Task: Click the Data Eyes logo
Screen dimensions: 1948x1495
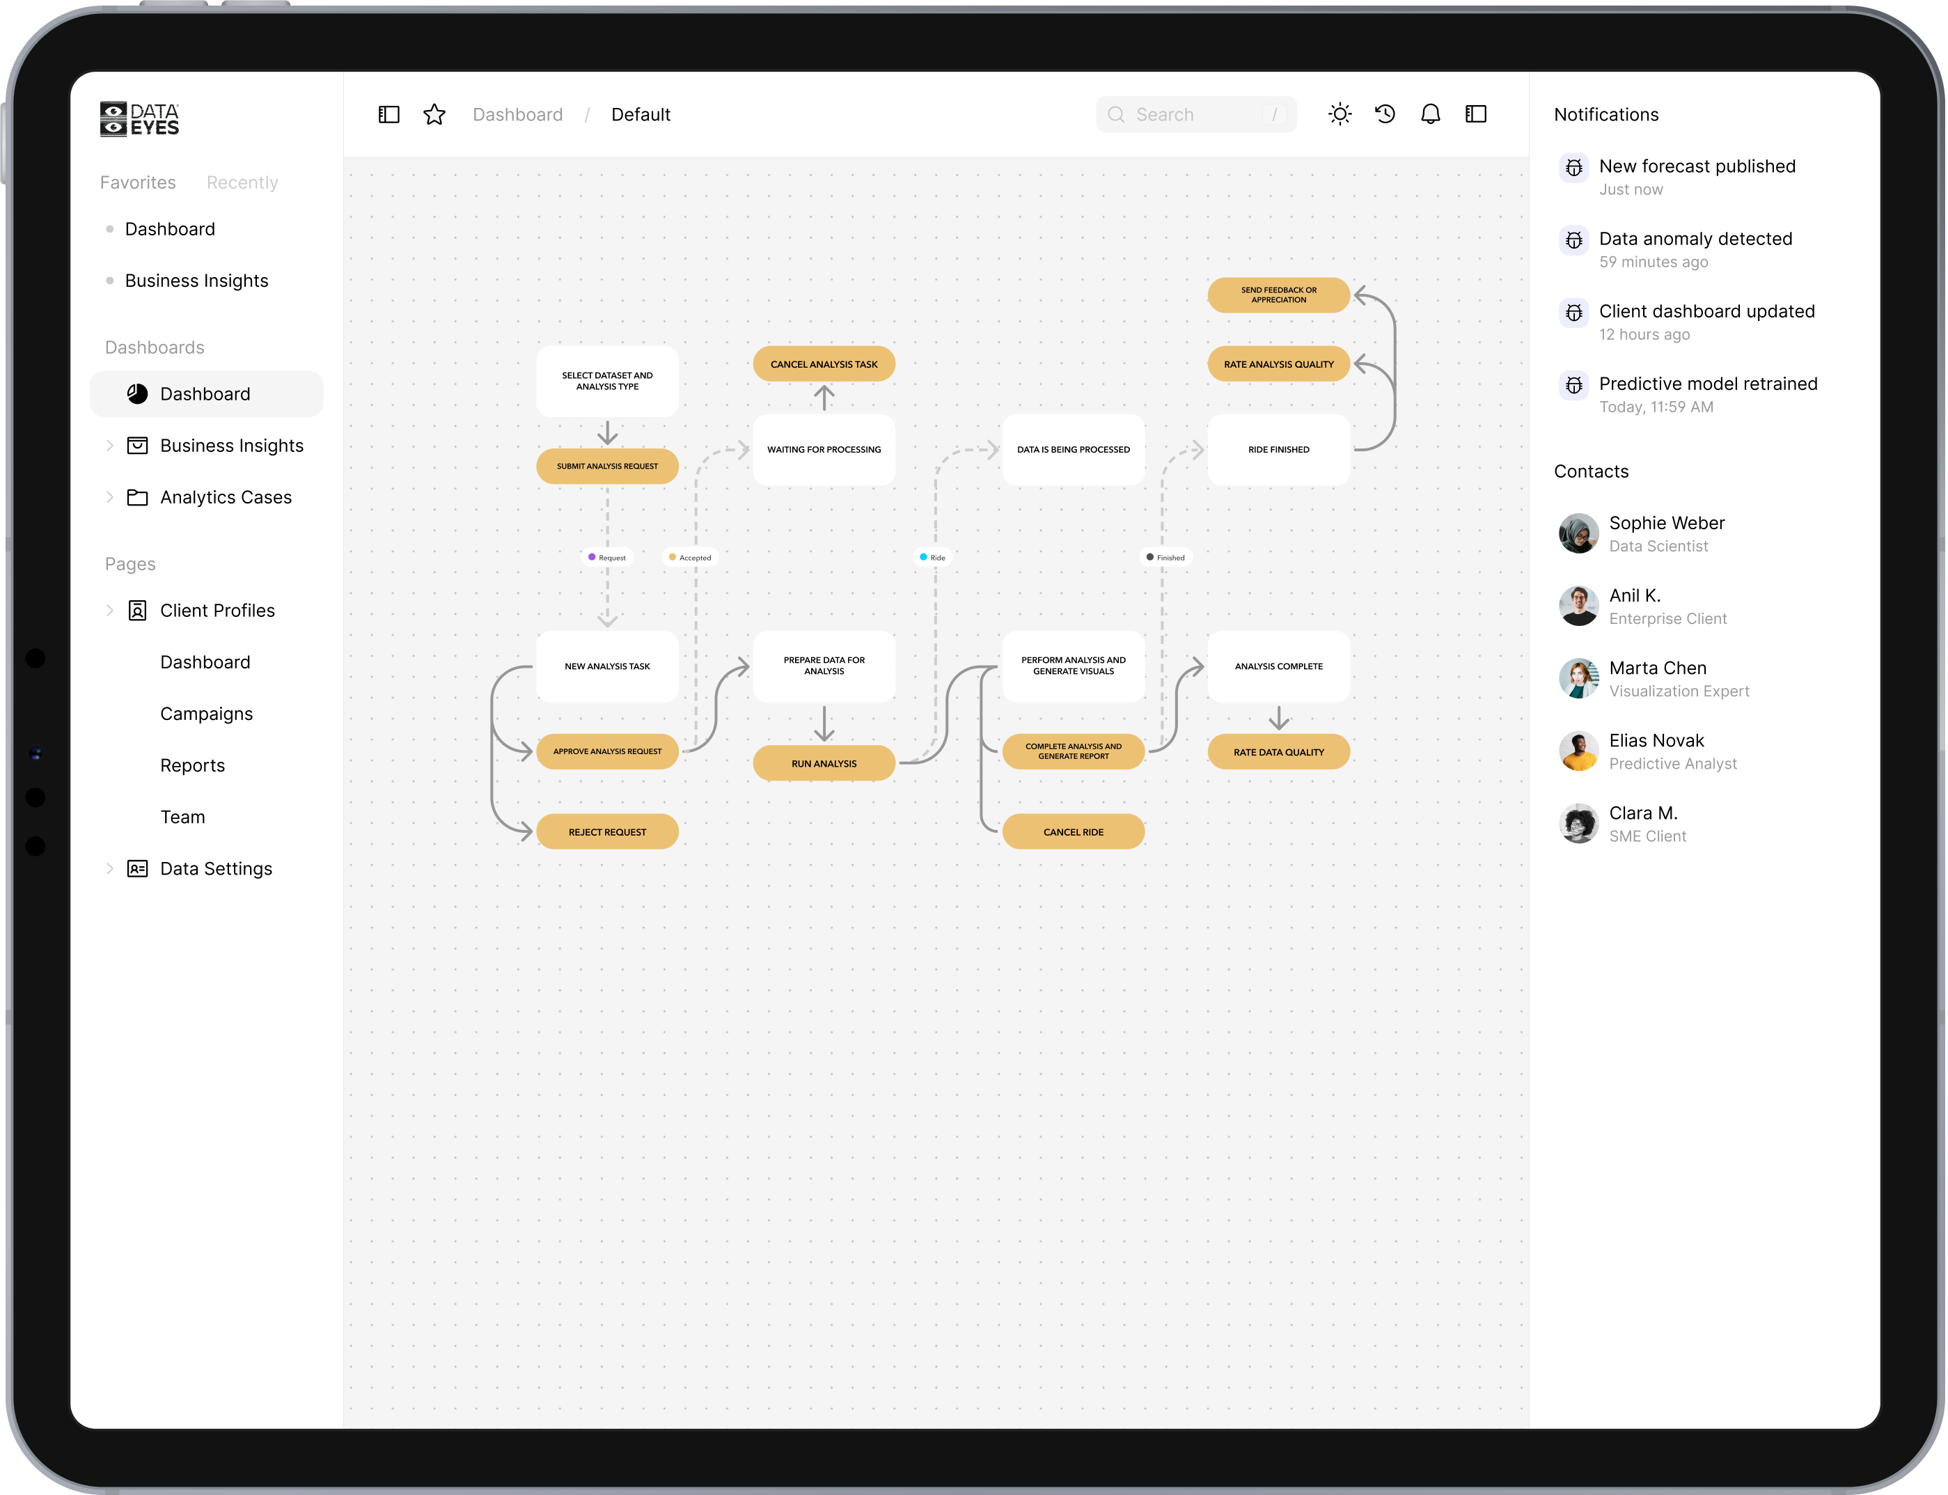Action: tap(140, 118)
